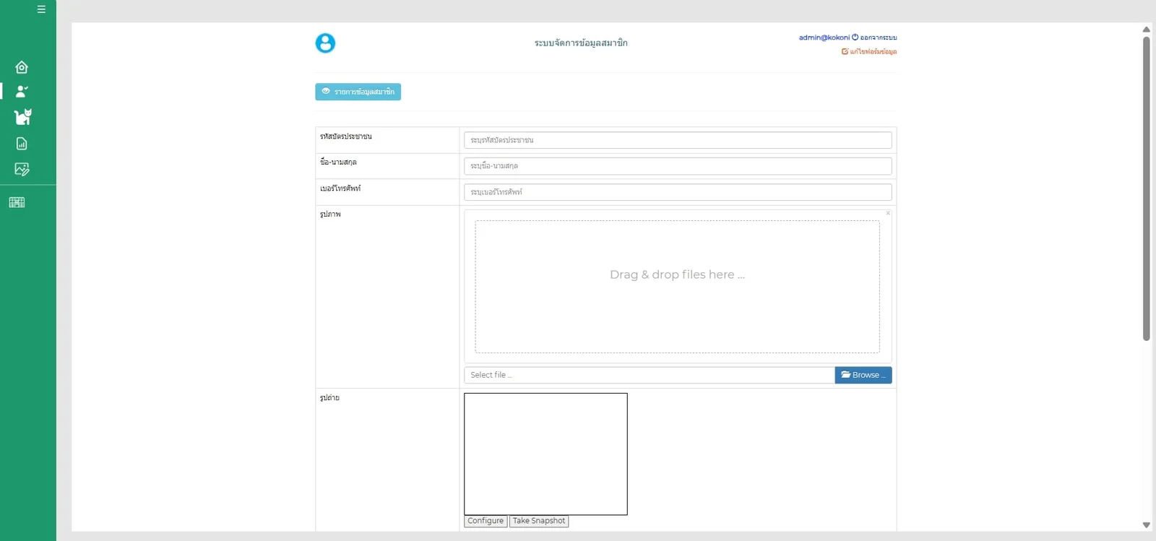Click the Configure button
Image resolution: width=1156 pixels, height=541 pixels.
click(x=486, y=521)
